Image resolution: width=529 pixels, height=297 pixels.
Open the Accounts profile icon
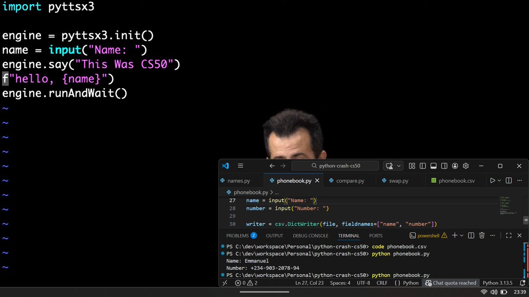click(x=455, y=166)
